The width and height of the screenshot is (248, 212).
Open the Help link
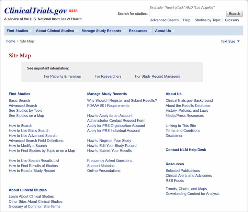coord(187,20)
